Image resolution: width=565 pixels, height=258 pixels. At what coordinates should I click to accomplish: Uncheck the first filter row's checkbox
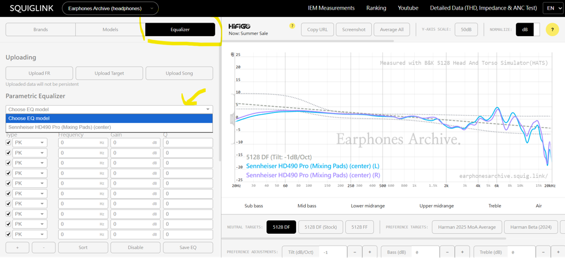(8, 143)
